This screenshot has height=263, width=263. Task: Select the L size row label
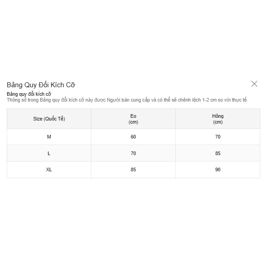49,153
